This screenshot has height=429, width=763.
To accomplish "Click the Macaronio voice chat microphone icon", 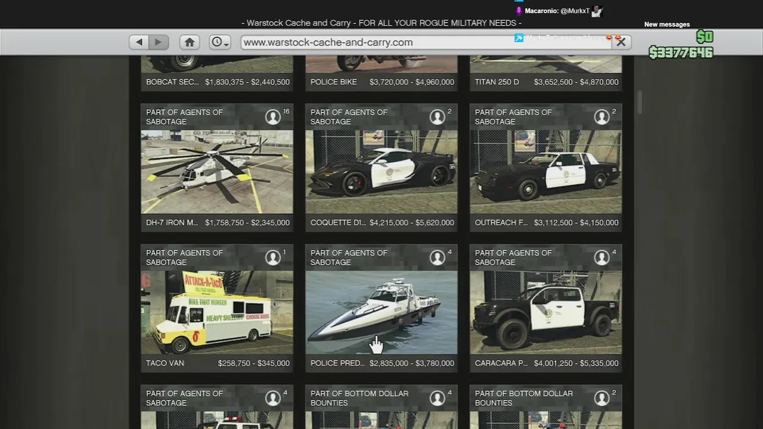I will pos(519,11).
